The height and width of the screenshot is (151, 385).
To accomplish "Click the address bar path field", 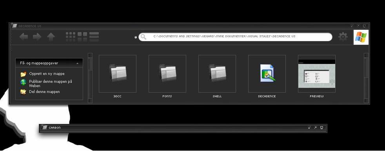I will coord(235,37).
